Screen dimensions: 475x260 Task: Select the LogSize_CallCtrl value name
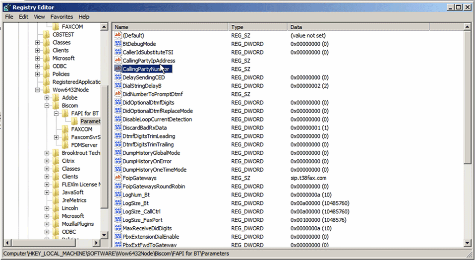141,211
